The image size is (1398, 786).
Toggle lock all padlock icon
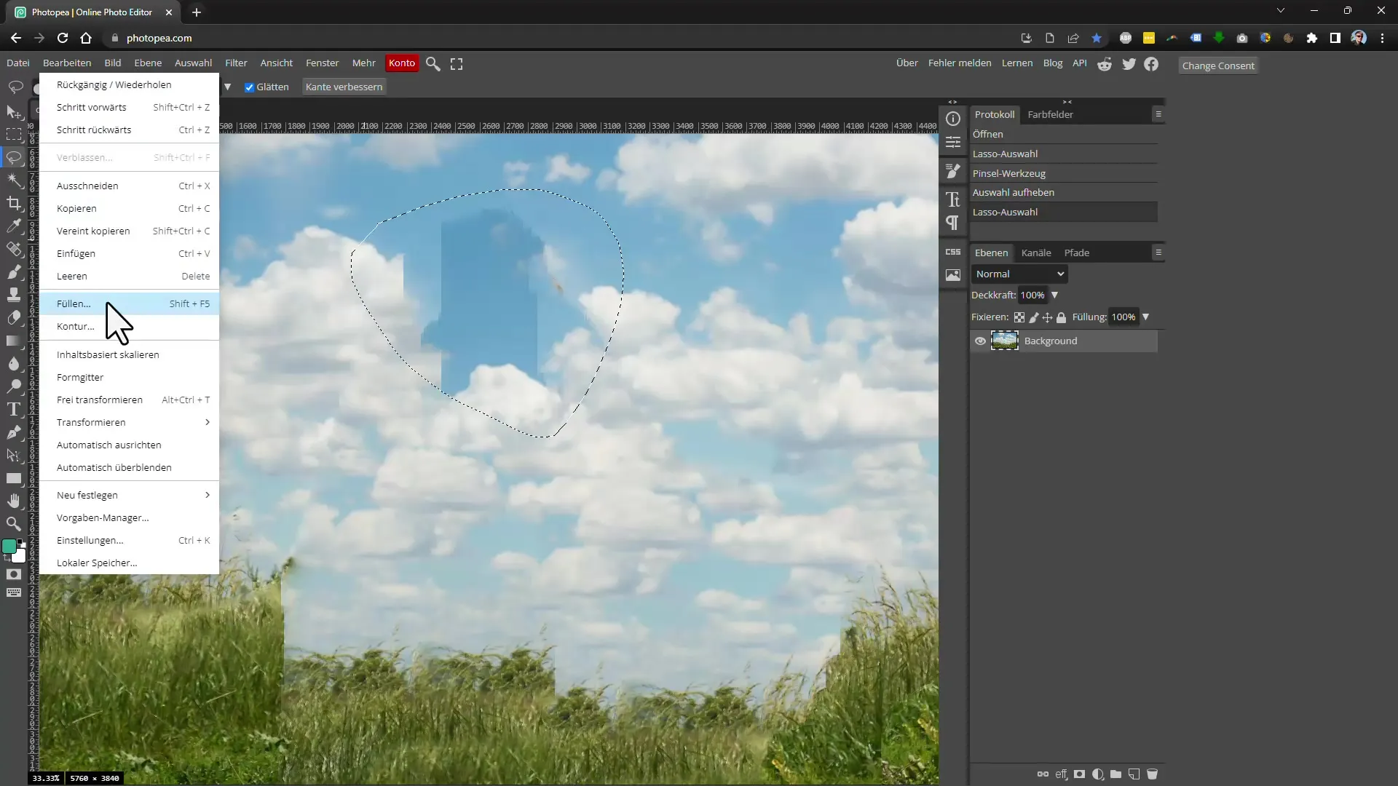pos(1061,317)
